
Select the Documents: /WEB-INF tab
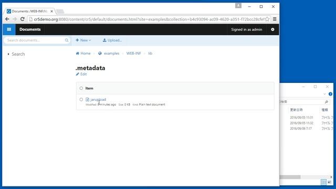pos(29,11)
